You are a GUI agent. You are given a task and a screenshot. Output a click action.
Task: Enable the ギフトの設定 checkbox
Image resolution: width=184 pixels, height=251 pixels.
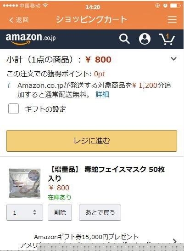[x=14, y=108]
